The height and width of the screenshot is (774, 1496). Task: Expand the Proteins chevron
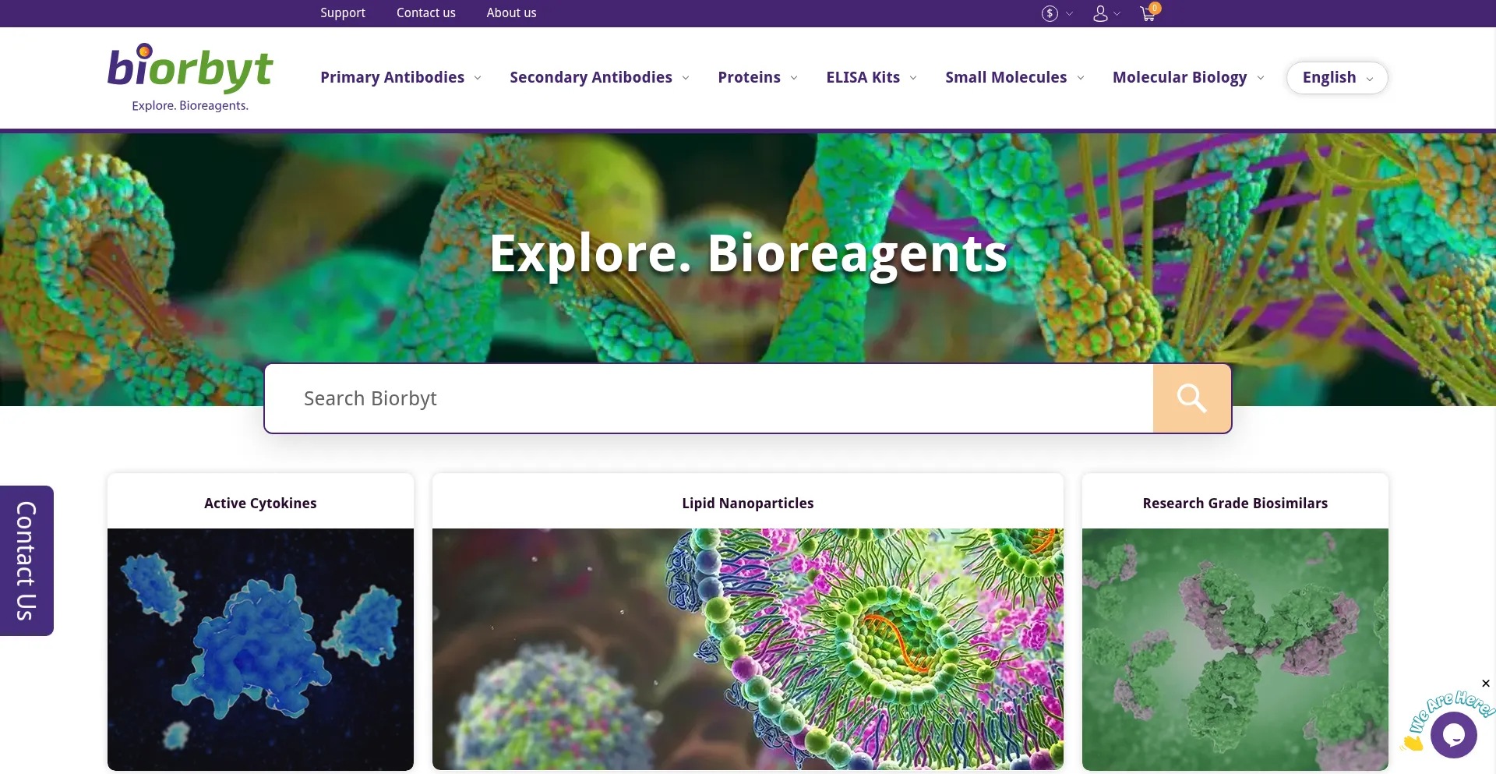(x=794, y=78)
